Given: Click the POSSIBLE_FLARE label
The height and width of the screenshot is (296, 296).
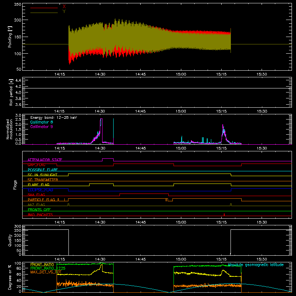Looking at the screenshot, I should tap(43, 170).
